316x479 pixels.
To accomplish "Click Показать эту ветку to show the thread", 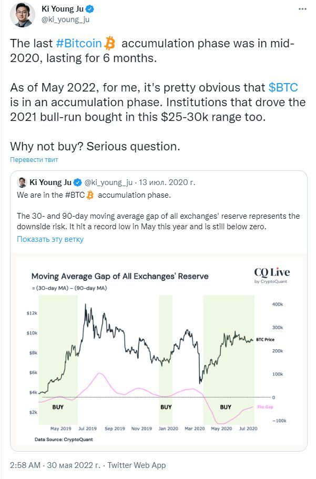I will [50, 239].
